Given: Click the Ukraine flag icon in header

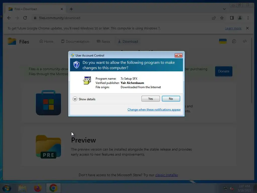Looking at the screenshot, I should (x=223, y=41).
